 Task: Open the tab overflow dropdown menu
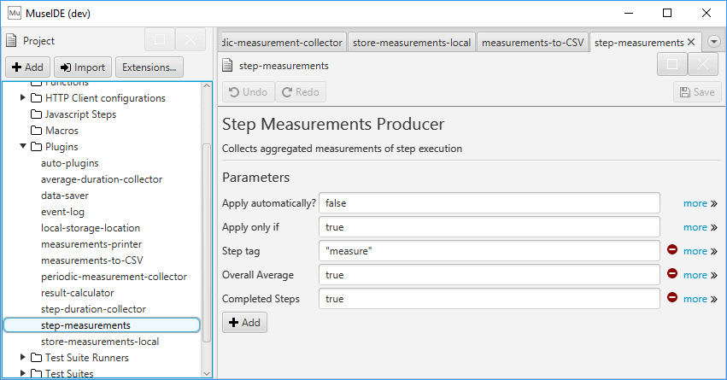click(x=714, y=42)
